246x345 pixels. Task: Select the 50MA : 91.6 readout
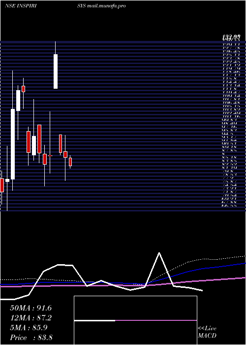[31, 308]
